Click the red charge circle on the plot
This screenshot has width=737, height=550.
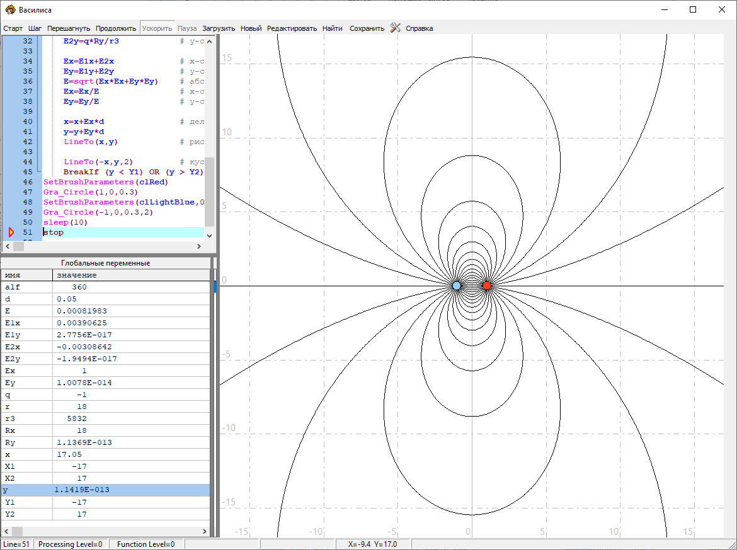tap(486, 286)
